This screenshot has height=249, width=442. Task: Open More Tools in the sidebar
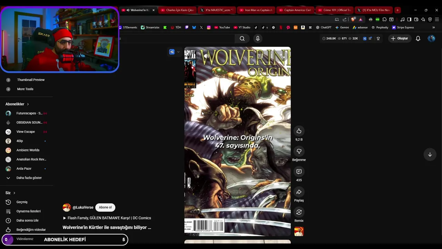[25, 89]
